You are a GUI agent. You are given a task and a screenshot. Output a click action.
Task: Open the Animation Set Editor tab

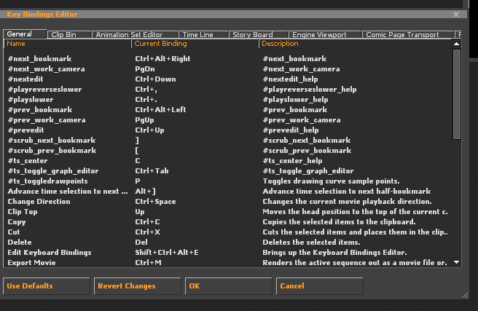pyautogui.click(x=129, y=34)
